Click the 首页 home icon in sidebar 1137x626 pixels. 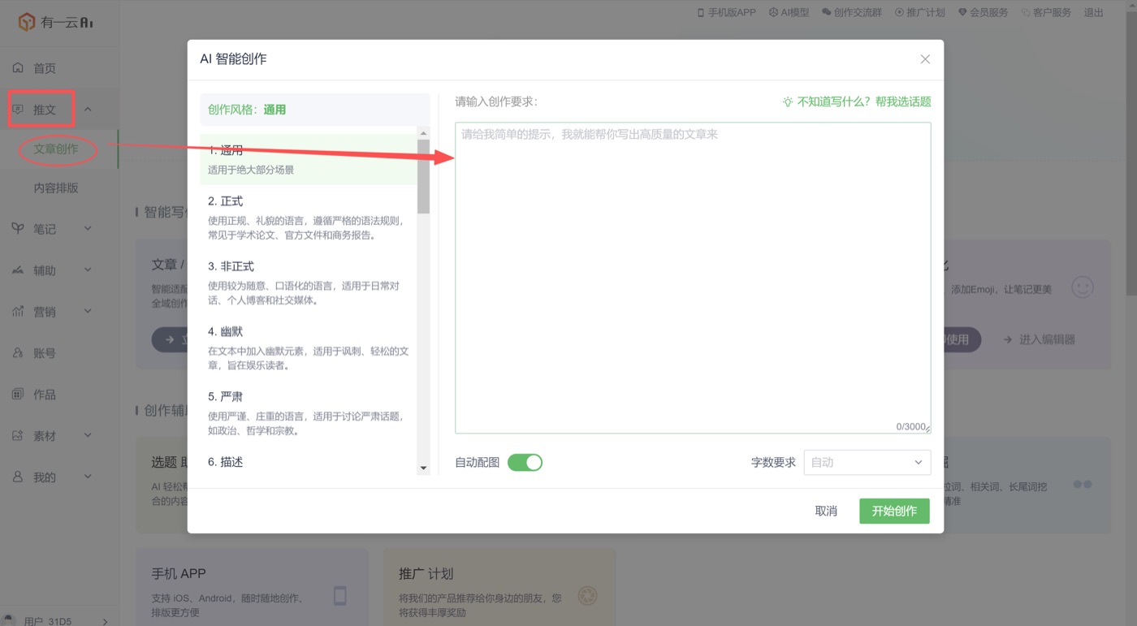pyautogui.click(x=18, y=68)
